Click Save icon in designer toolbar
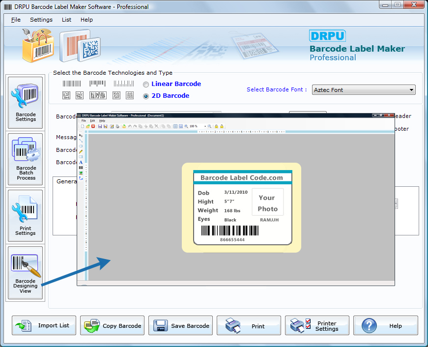Image resolution: width=428 pixels, height=347 pixels. coord(100,126)
